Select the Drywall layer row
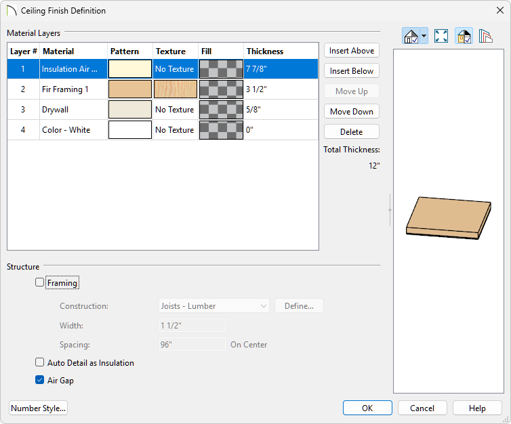 pyautogui.click(x=73, y=110)
